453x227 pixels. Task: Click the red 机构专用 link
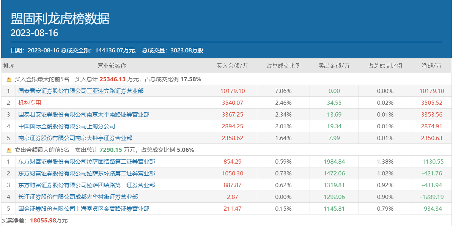click(x=30, y=103)
